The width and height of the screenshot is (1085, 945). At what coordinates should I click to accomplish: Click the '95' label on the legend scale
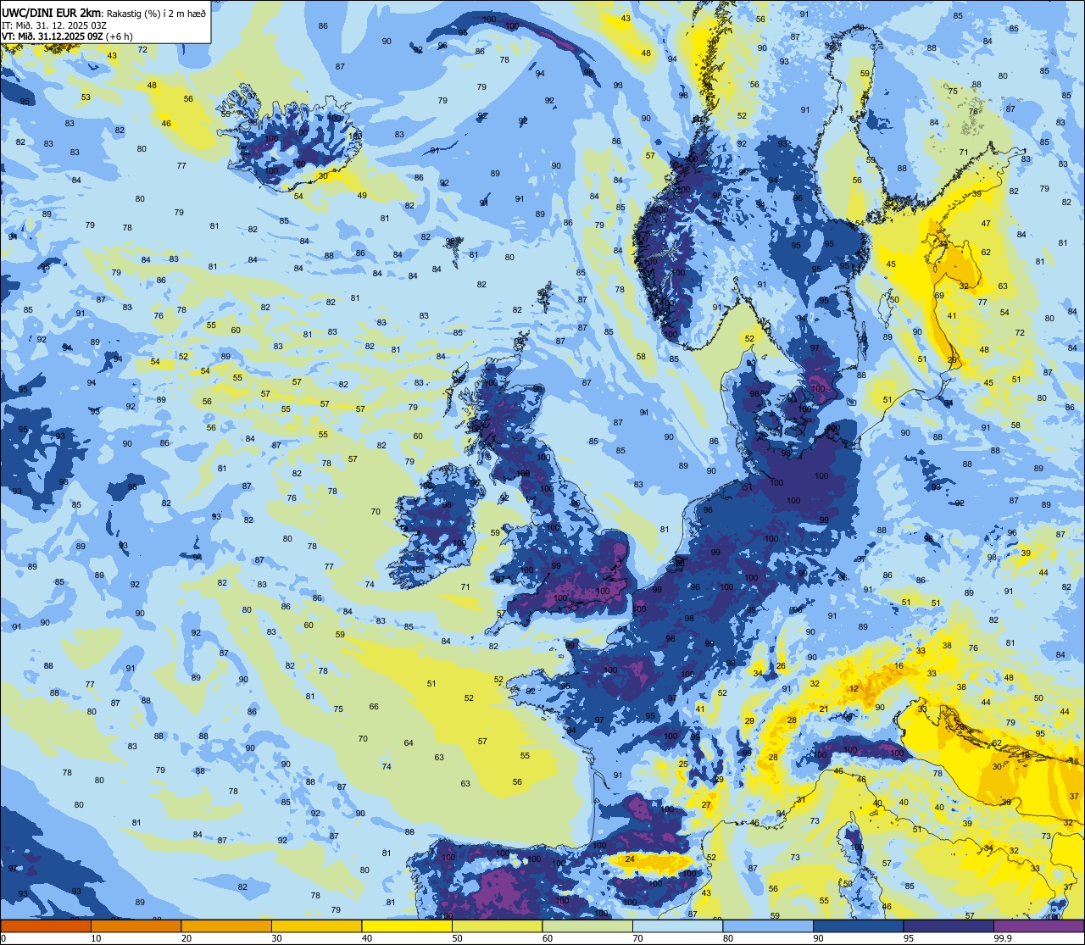[x=909, y=938]
